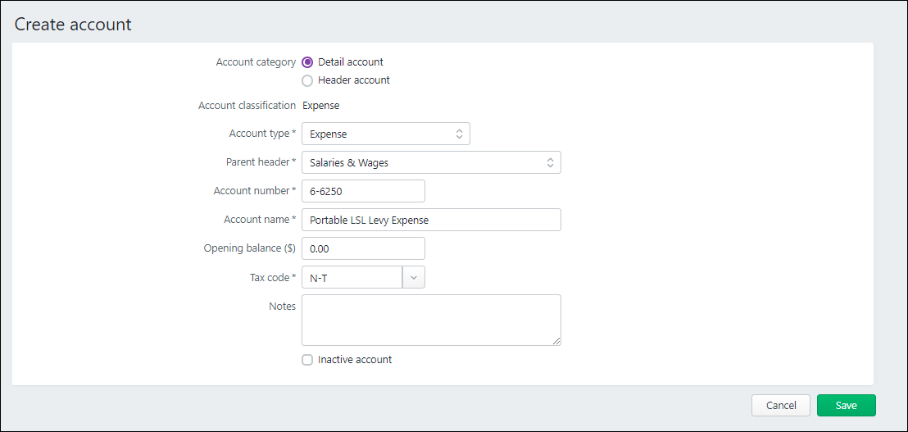
Task: Click the Notes label text
Action: click(x=282, y=307)
